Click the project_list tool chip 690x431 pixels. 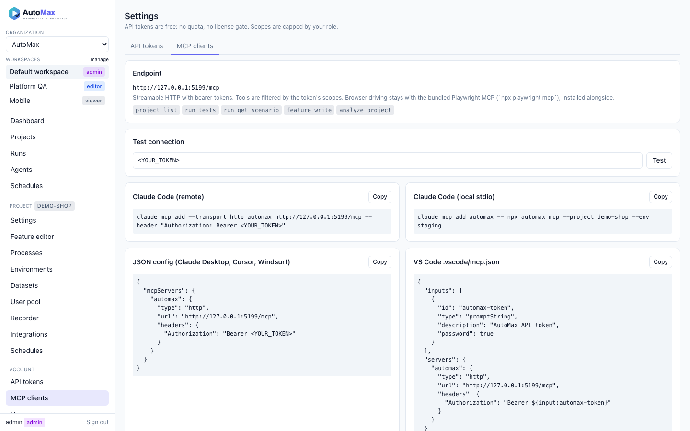tap(156, 110)
